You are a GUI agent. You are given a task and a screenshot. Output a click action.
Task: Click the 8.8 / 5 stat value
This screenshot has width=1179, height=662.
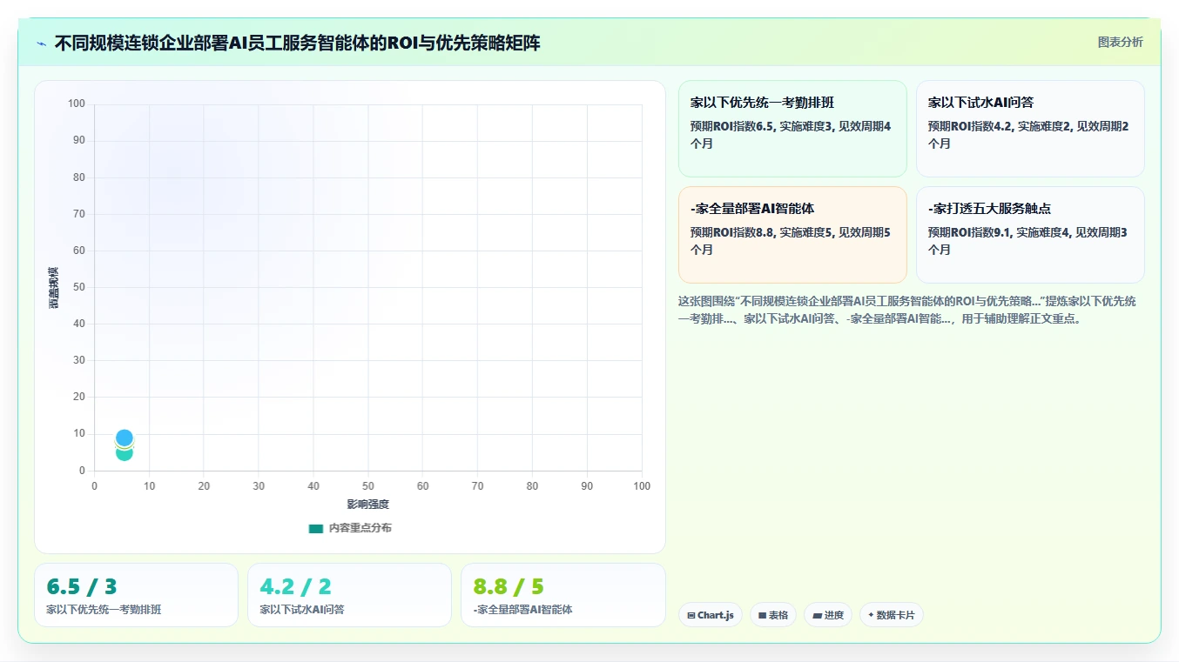pyautogui.click(x=509, y=586)
